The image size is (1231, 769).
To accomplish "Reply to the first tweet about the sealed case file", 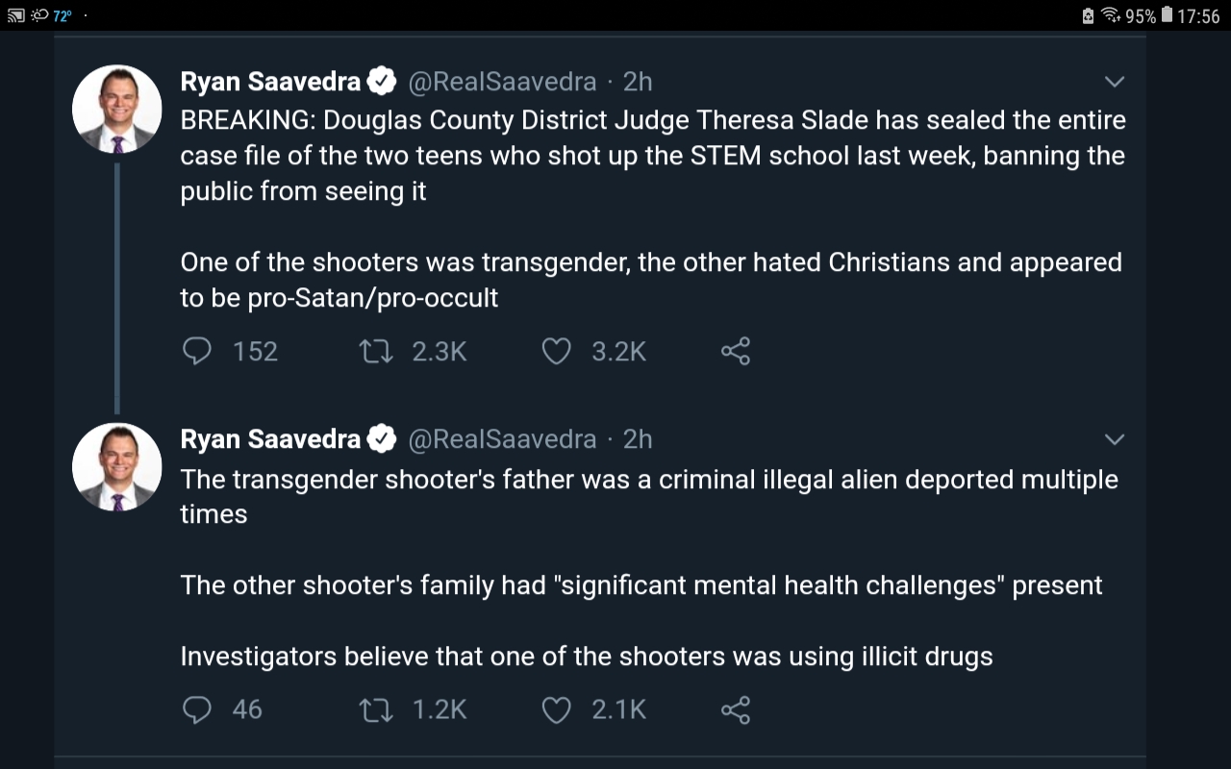I will click(x=197, y=352).
